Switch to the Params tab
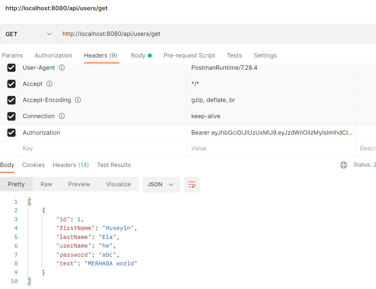This screenshot has width=376, height=289. point(12,56)
